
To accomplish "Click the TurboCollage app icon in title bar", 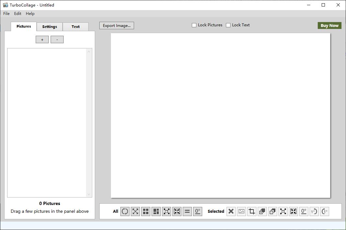I will 5,5.
